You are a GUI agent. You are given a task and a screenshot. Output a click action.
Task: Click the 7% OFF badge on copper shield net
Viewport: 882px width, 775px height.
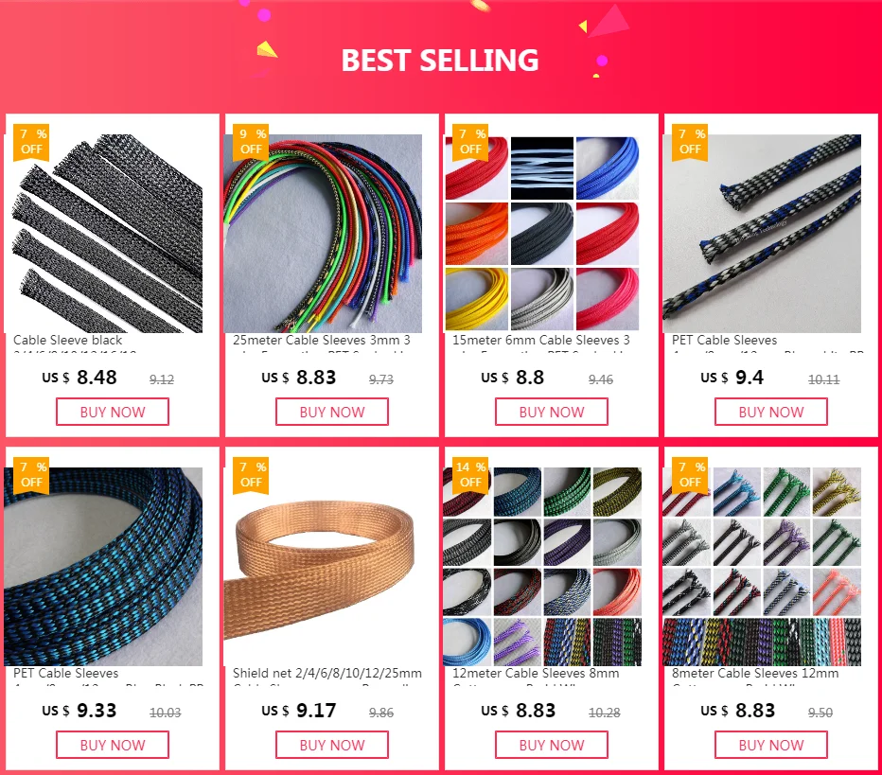[x=251, y=475]
